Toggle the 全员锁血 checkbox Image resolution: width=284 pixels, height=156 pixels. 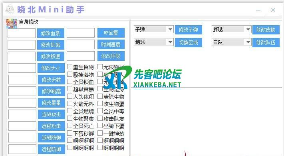pyautogui.click(x=70, y=82)
